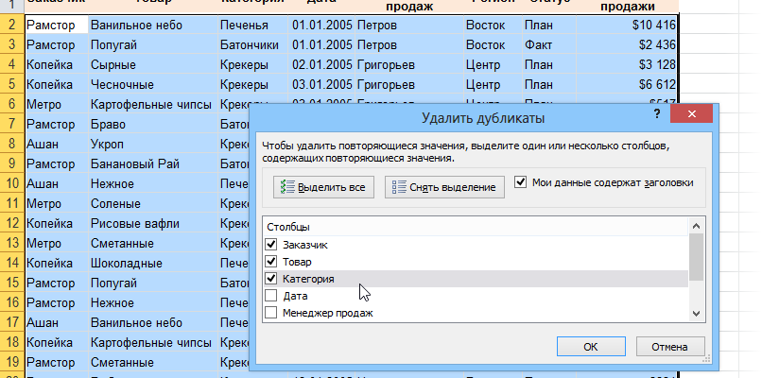Select row 10 header in the spreadsheet
This screenshot has height=378, width=762.
tap(10, 184)
